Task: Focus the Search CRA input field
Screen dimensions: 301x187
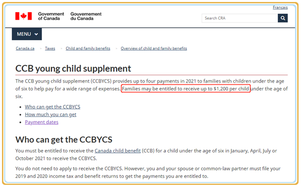Action: tap(240, 18)
